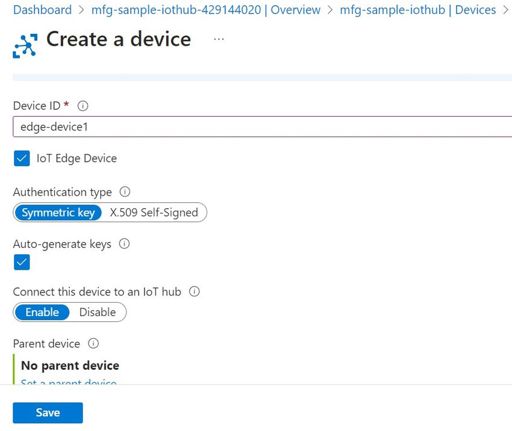Image resolution: width=512 pixels, height=431 pixels.
Task: Uncheck the Auto-generate keys checkbox
Action: pyautogui.click(x=22, y=262)
